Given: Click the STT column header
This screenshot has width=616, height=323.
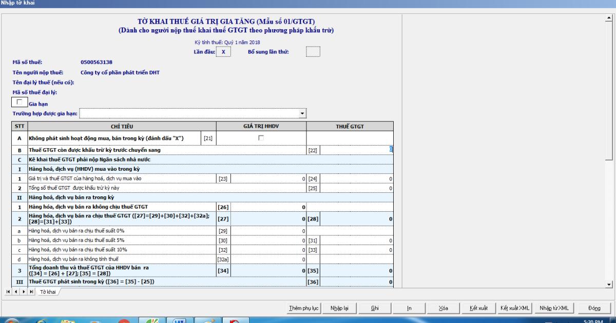Looking at the screenshot, I should pos(19,126).
